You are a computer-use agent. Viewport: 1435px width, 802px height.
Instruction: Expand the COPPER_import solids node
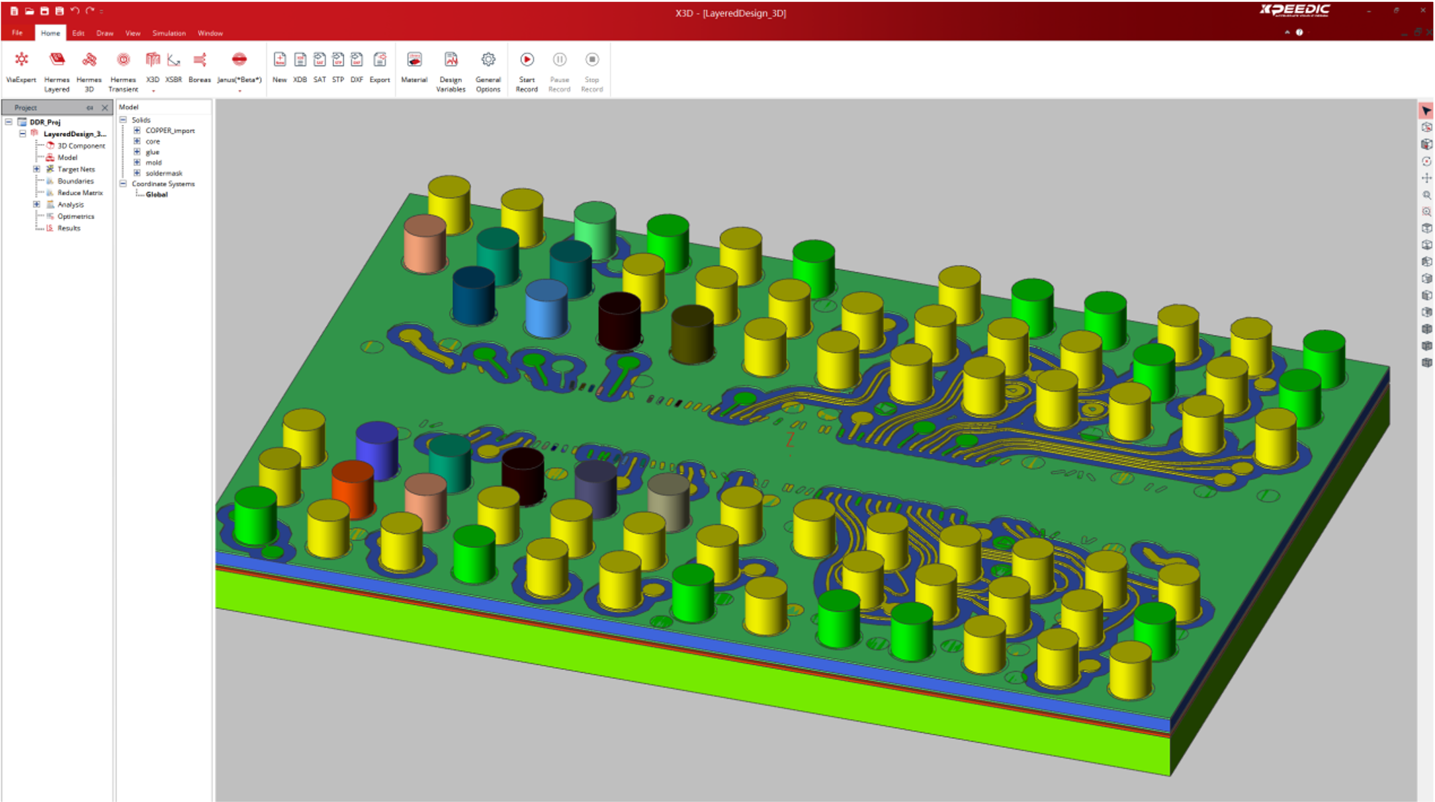tap(137, 131)
